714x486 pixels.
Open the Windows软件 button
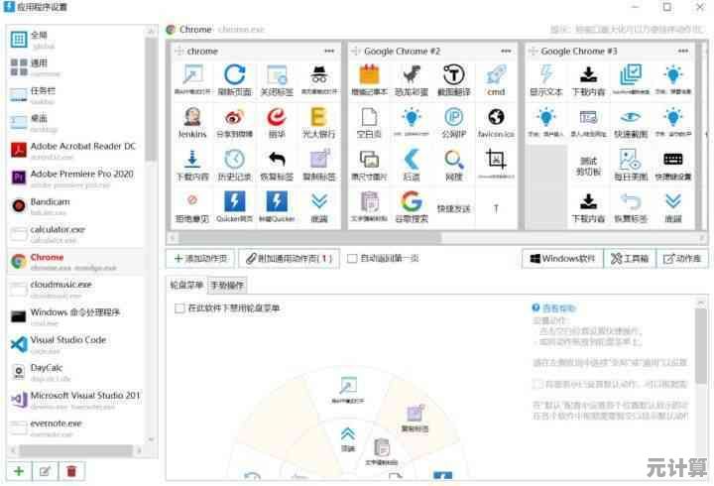(x=561, y=259)
